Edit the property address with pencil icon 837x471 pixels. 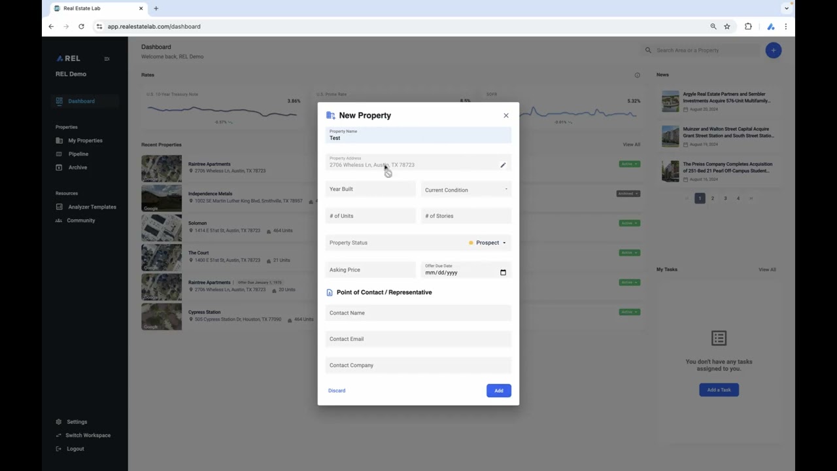[x=503, y=166]
